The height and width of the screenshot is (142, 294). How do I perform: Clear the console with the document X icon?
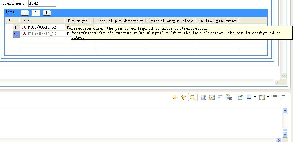tap(229, 97)
